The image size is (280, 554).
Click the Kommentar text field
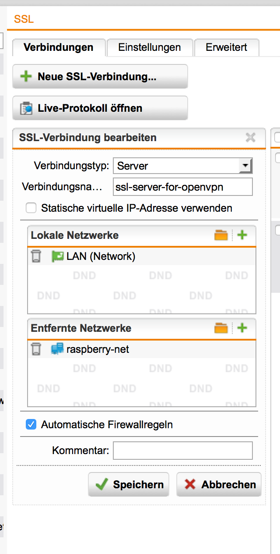tap(182, 451)
